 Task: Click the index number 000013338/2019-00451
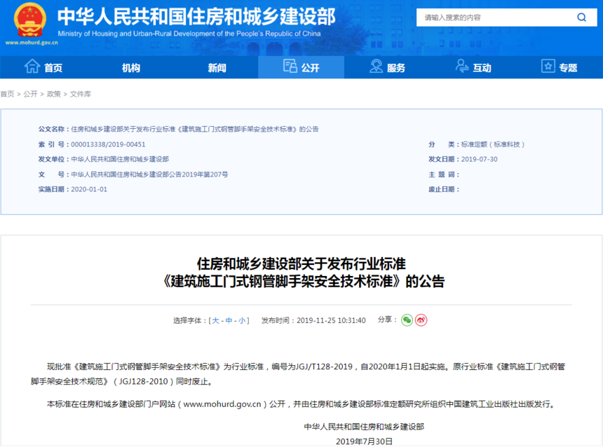point(108,144)
